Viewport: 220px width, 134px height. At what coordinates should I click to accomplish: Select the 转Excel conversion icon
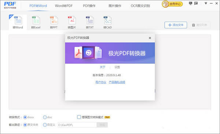[36, 22]
